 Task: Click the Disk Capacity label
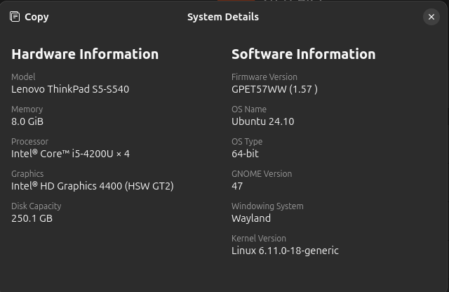[36, 206]
